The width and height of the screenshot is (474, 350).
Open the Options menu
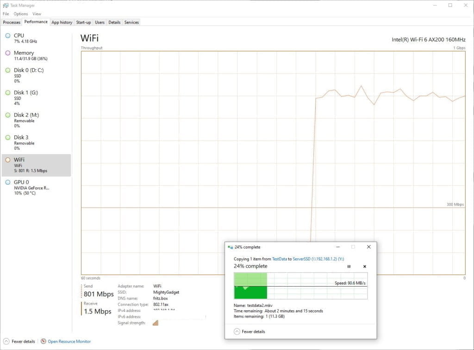(20, 14)
